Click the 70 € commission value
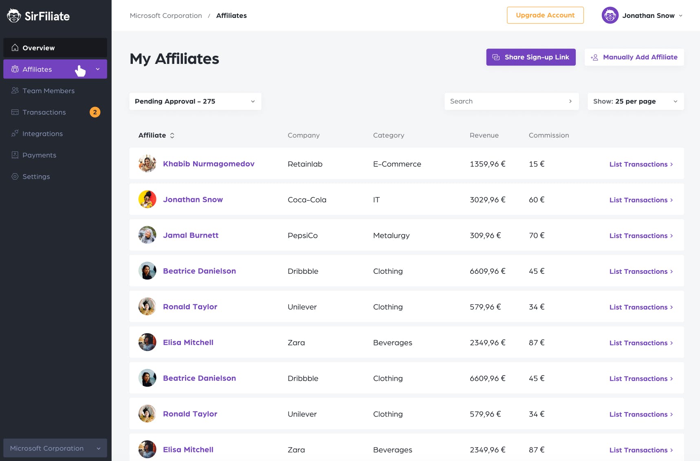The height and width of the screenshot is (461, 700). (x=537, y=236)
